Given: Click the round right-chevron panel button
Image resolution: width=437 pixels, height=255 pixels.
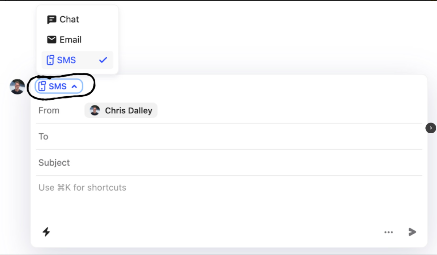Looking at the screenshot, I should click(x=431, y=128).
